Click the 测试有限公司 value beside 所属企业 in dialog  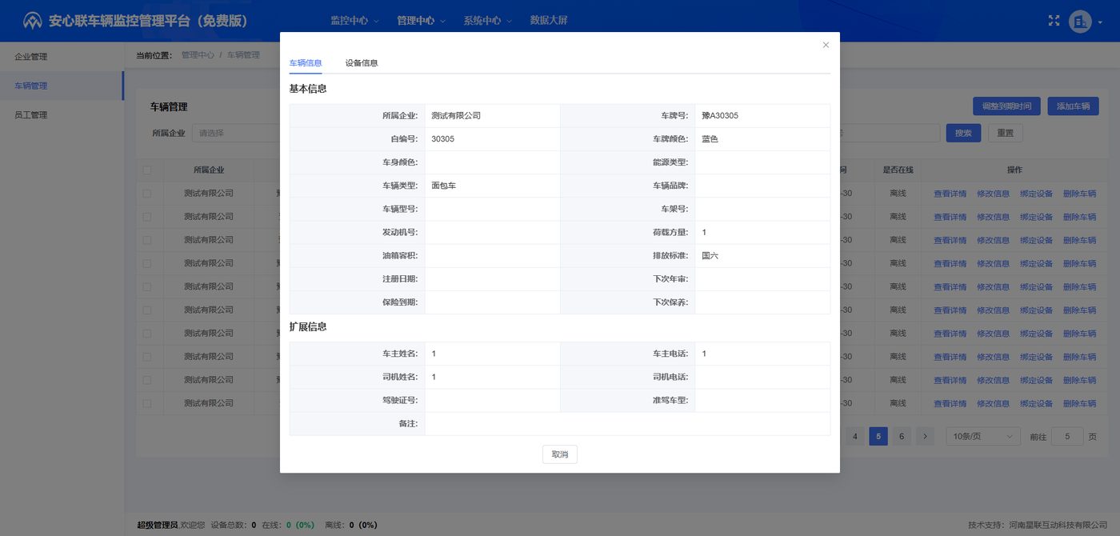456,116
